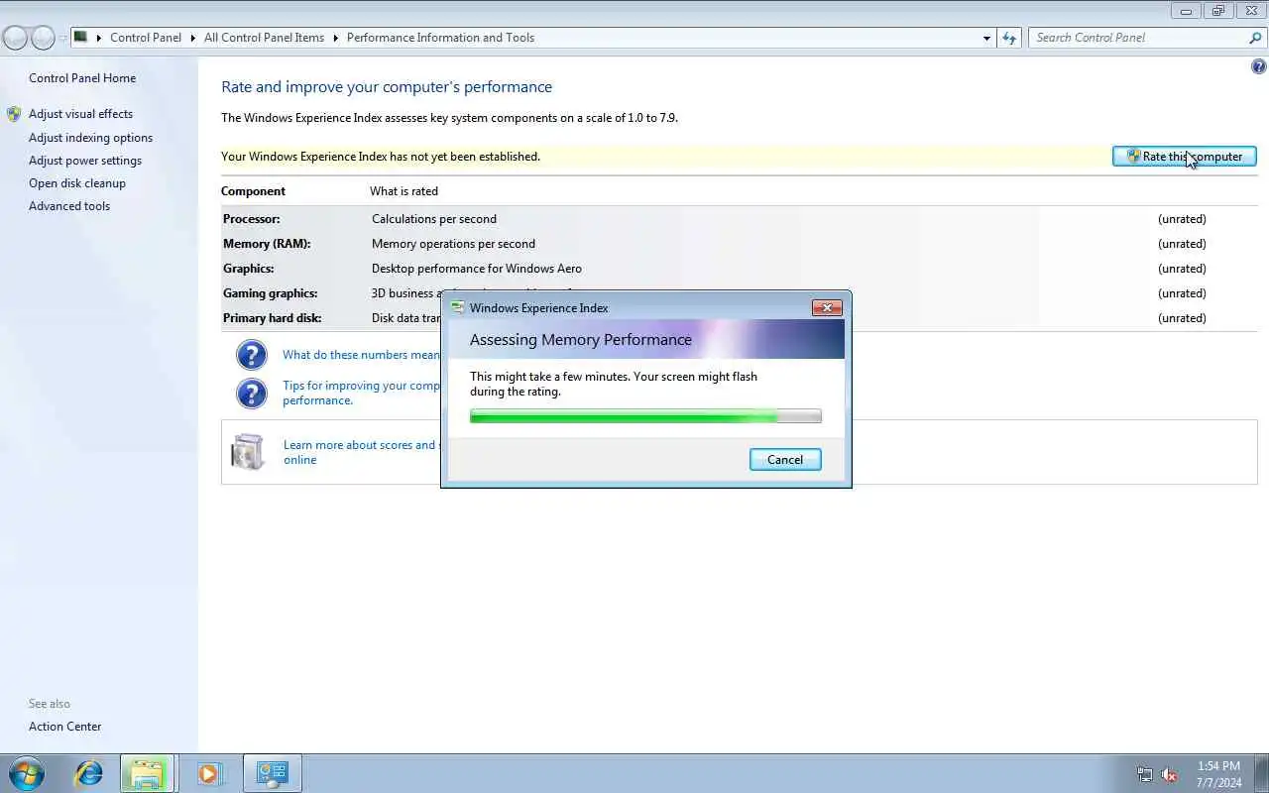Click the network tray icon

point(1145,774)
